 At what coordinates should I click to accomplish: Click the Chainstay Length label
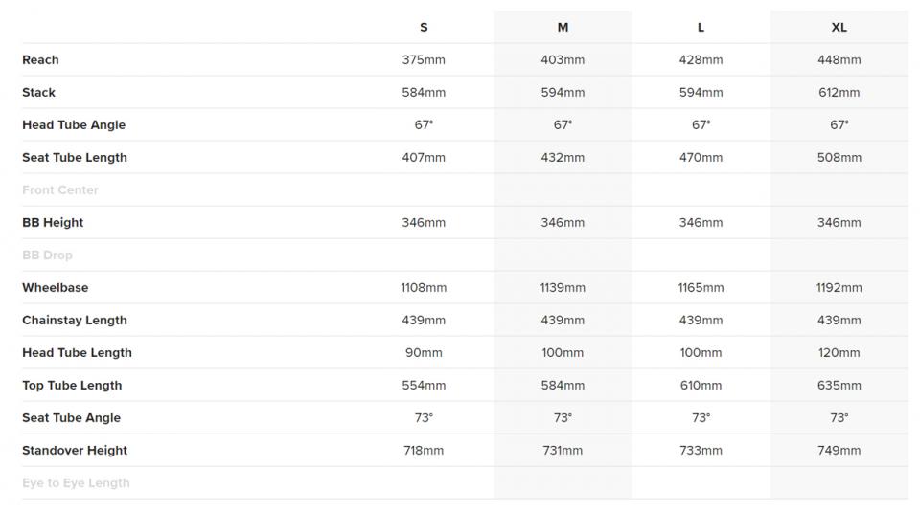click(75, 321)
